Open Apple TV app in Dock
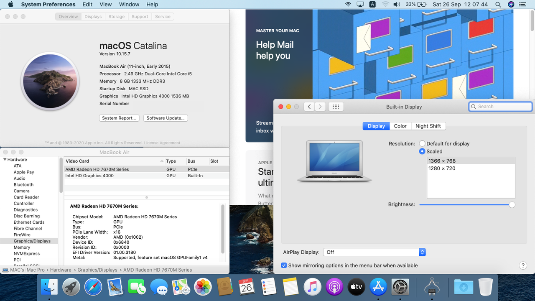This screenshot has width=535, height=301. pyautogui.click(x=356, y=287)
